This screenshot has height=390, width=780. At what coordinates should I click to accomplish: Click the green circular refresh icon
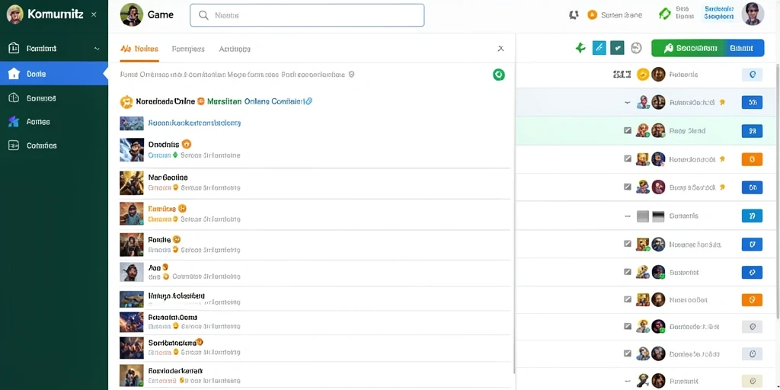[498, 75]
